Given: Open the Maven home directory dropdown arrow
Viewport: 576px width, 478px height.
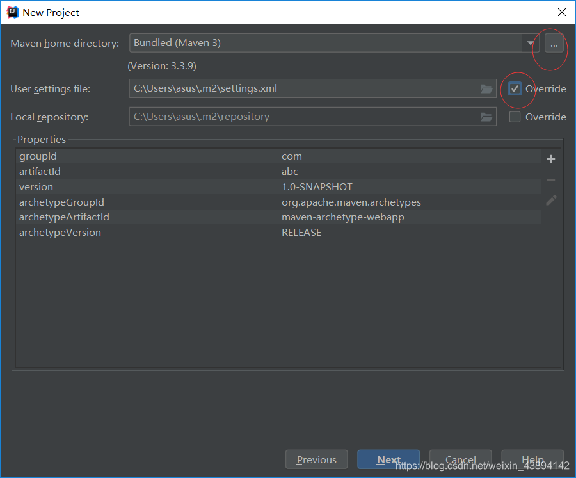Looking at the screenshot, I should pyautogui.click(x=531, y=43).
